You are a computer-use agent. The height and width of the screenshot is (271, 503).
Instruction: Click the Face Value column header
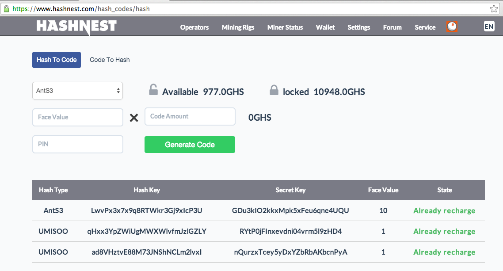pyautogui.click(x=383, y=190)
